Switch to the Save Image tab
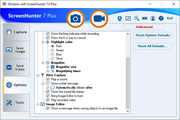This screenshot has width=180, height=120. tap(16, 50)
